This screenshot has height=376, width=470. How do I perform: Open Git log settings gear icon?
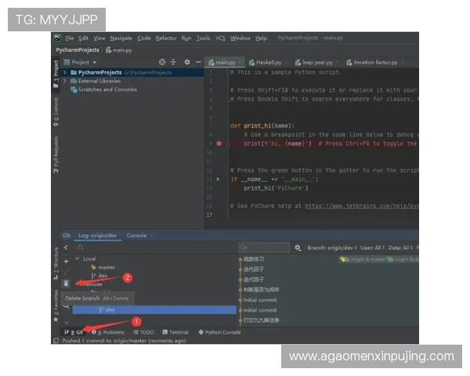coord(297,248)
